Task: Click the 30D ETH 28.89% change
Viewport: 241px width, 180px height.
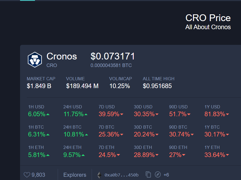Action: (x=144, y=155)
